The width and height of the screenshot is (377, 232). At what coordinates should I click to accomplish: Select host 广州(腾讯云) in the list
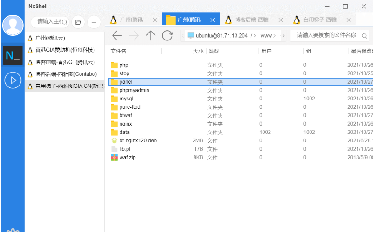[x=65, y=38]
